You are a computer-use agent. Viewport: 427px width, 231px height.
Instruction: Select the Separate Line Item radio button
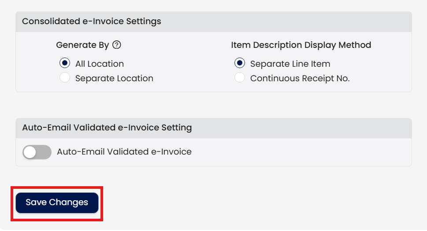click(240, 63)
